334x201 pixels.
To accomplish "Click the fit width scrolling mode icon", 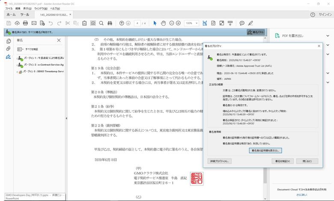I will (x=205, y=23).
